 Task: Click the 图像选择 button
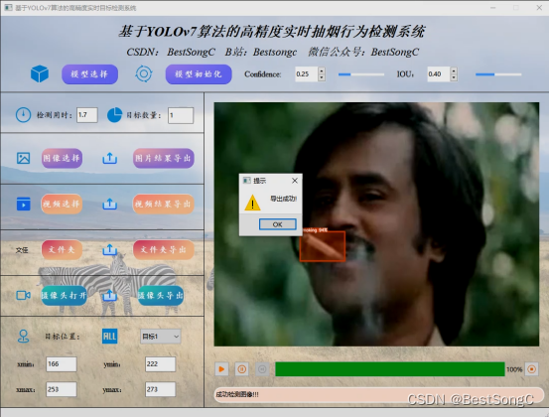[x=62, y=158]
